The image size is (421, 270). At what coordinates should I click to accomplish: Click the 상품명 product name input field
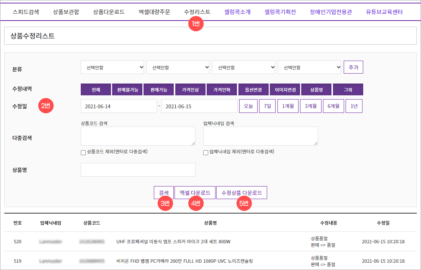[x=138, y=169]
